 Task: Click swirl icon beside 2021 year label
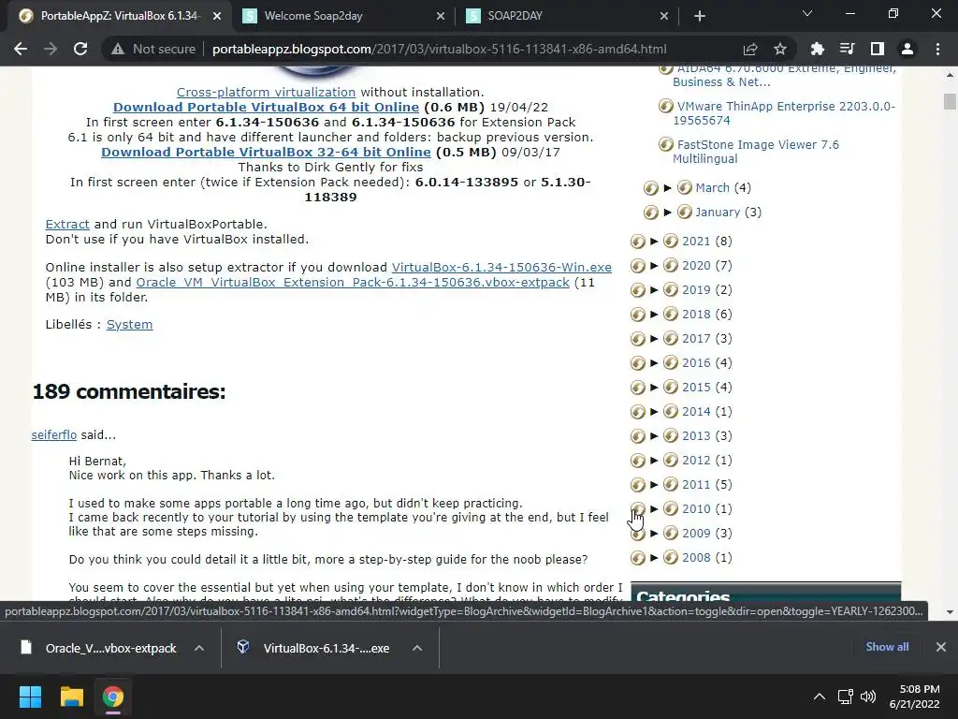(671, 241)
